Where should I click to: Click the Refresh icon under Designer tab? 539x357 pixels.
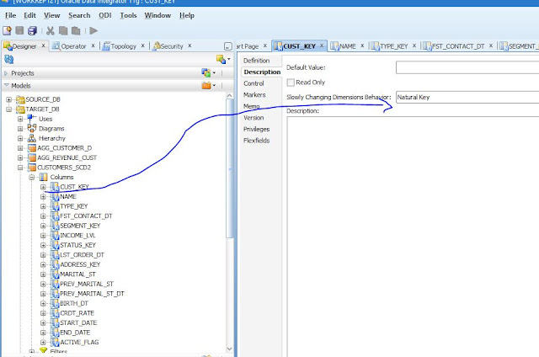[9, 59]
